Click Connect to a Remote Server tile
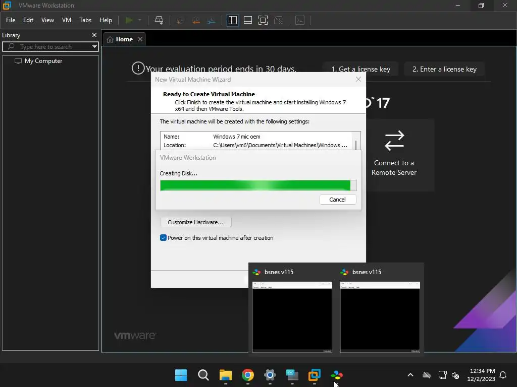The image size is (517, 387). pyautogui.click(x=394, y=155)
